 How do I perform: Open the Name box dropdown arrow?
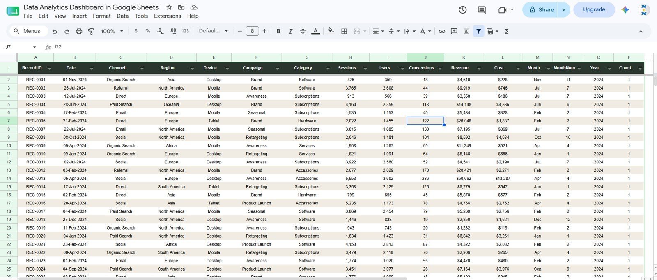(34, 47)
